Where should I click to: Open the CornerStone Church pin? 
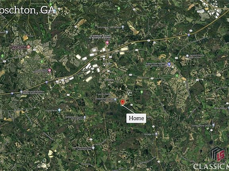coord(213,125)
